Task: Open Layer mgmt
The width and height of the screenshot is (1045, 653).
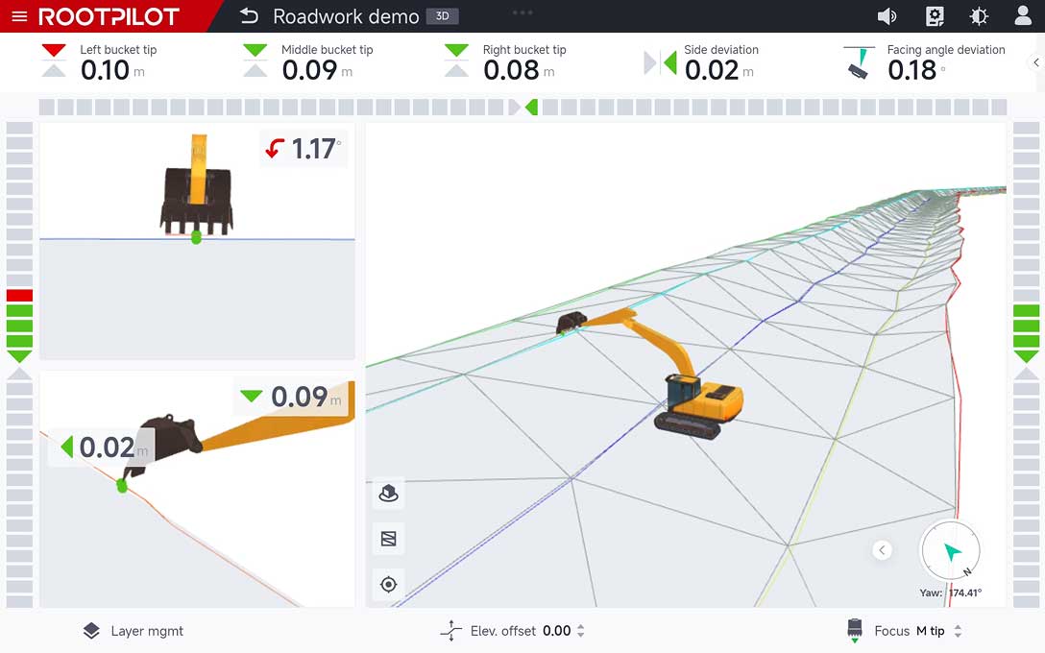Action: pos(133,631)
